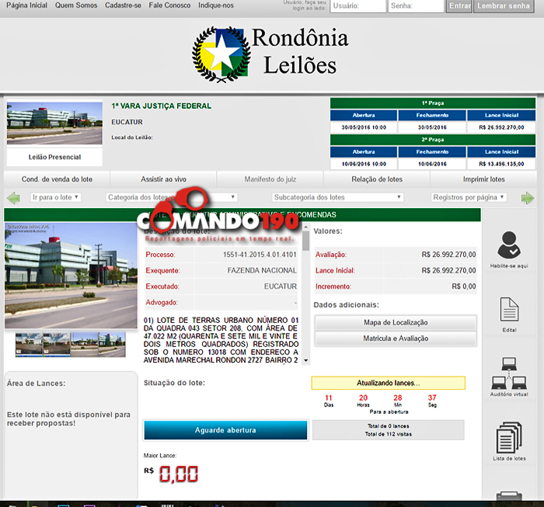Click process number 1551-41.2015.4.01.4101
Screen dimensions: 544x507
[x=260, y=255]
